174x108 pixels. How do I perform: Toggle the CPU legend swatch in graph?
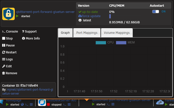pyautogui.click(x=101, y=43)
